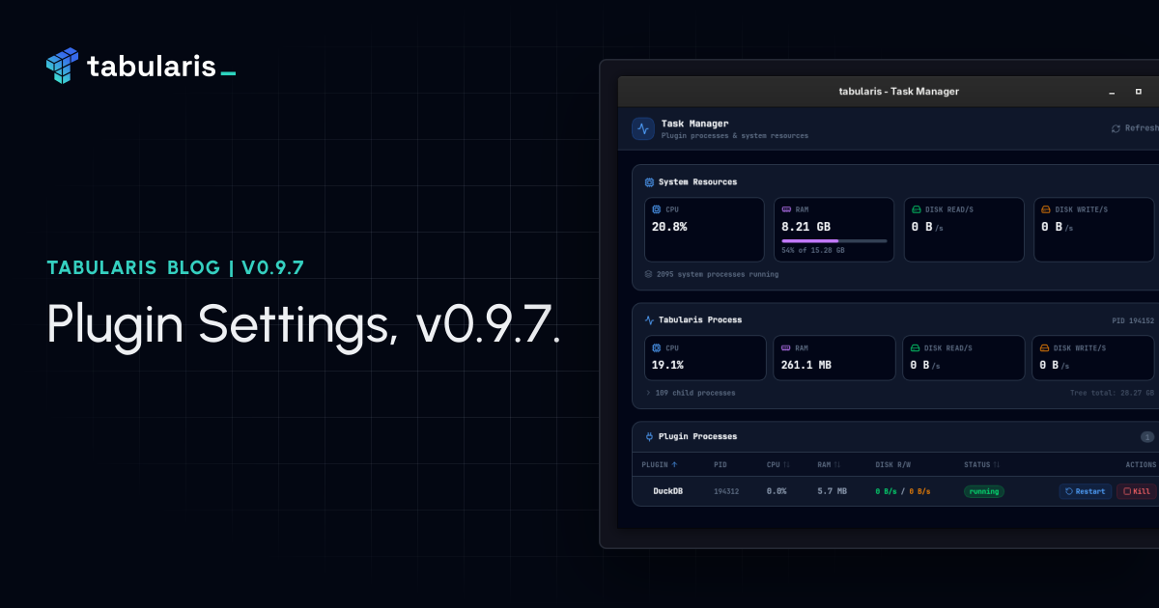Click the Tabularis Process CPU 19.1% value
This screenshot has height=608, width=1159.
667,365
